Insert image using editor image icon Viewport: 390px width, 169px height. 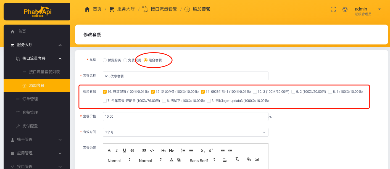pyautogui.click(x=257, y=159)
